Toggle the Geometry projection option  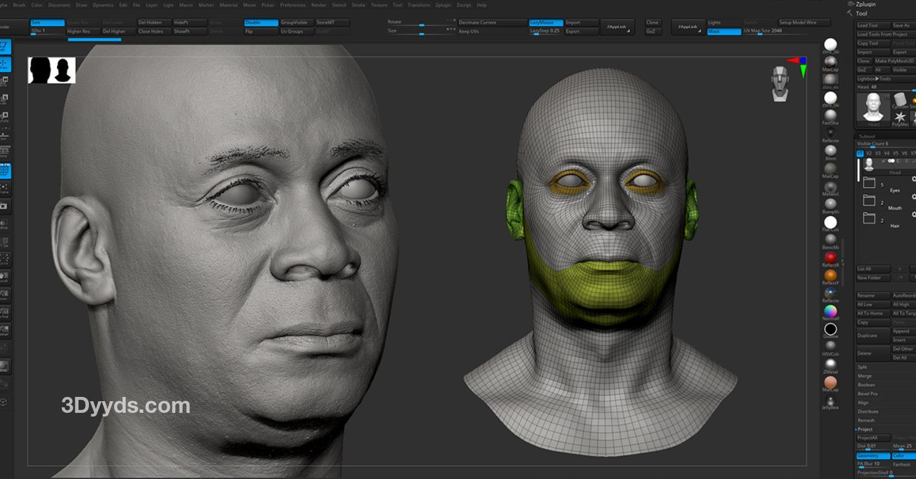pyautogui.click(x=872, y=456)
